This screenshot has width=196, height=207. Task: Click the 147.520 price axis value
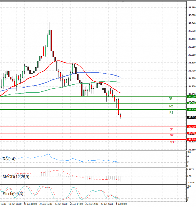click(x=191, y=31)
